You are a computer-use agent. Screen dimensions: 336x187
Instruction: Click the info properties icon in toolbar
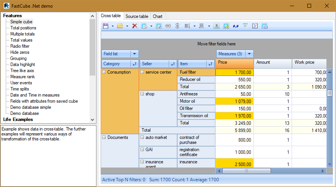[264, 26]
